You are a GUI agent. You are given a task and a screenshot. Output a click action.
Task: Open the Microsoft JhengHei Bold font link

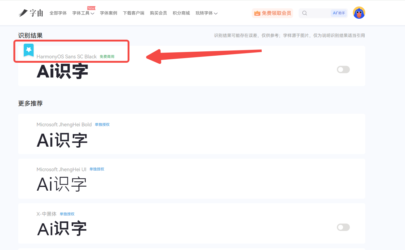[x=64, y=125]
